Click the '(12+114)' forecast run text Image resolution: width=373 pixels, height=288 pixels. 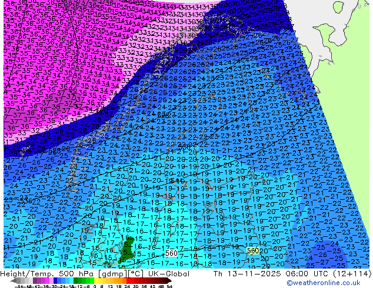[352, 274]
